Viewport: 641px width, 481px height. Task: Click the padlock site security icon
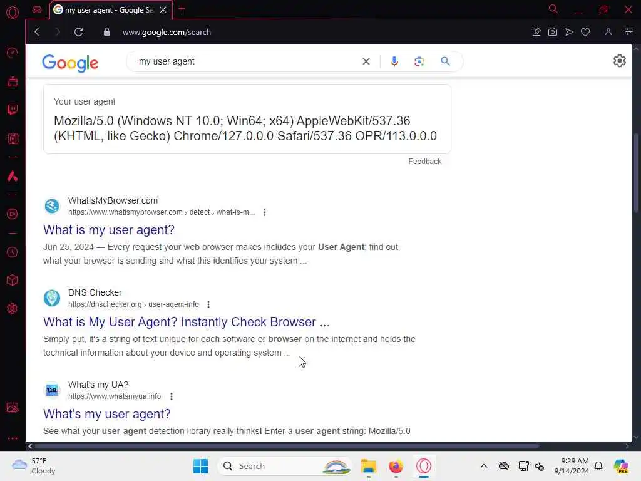106,32
